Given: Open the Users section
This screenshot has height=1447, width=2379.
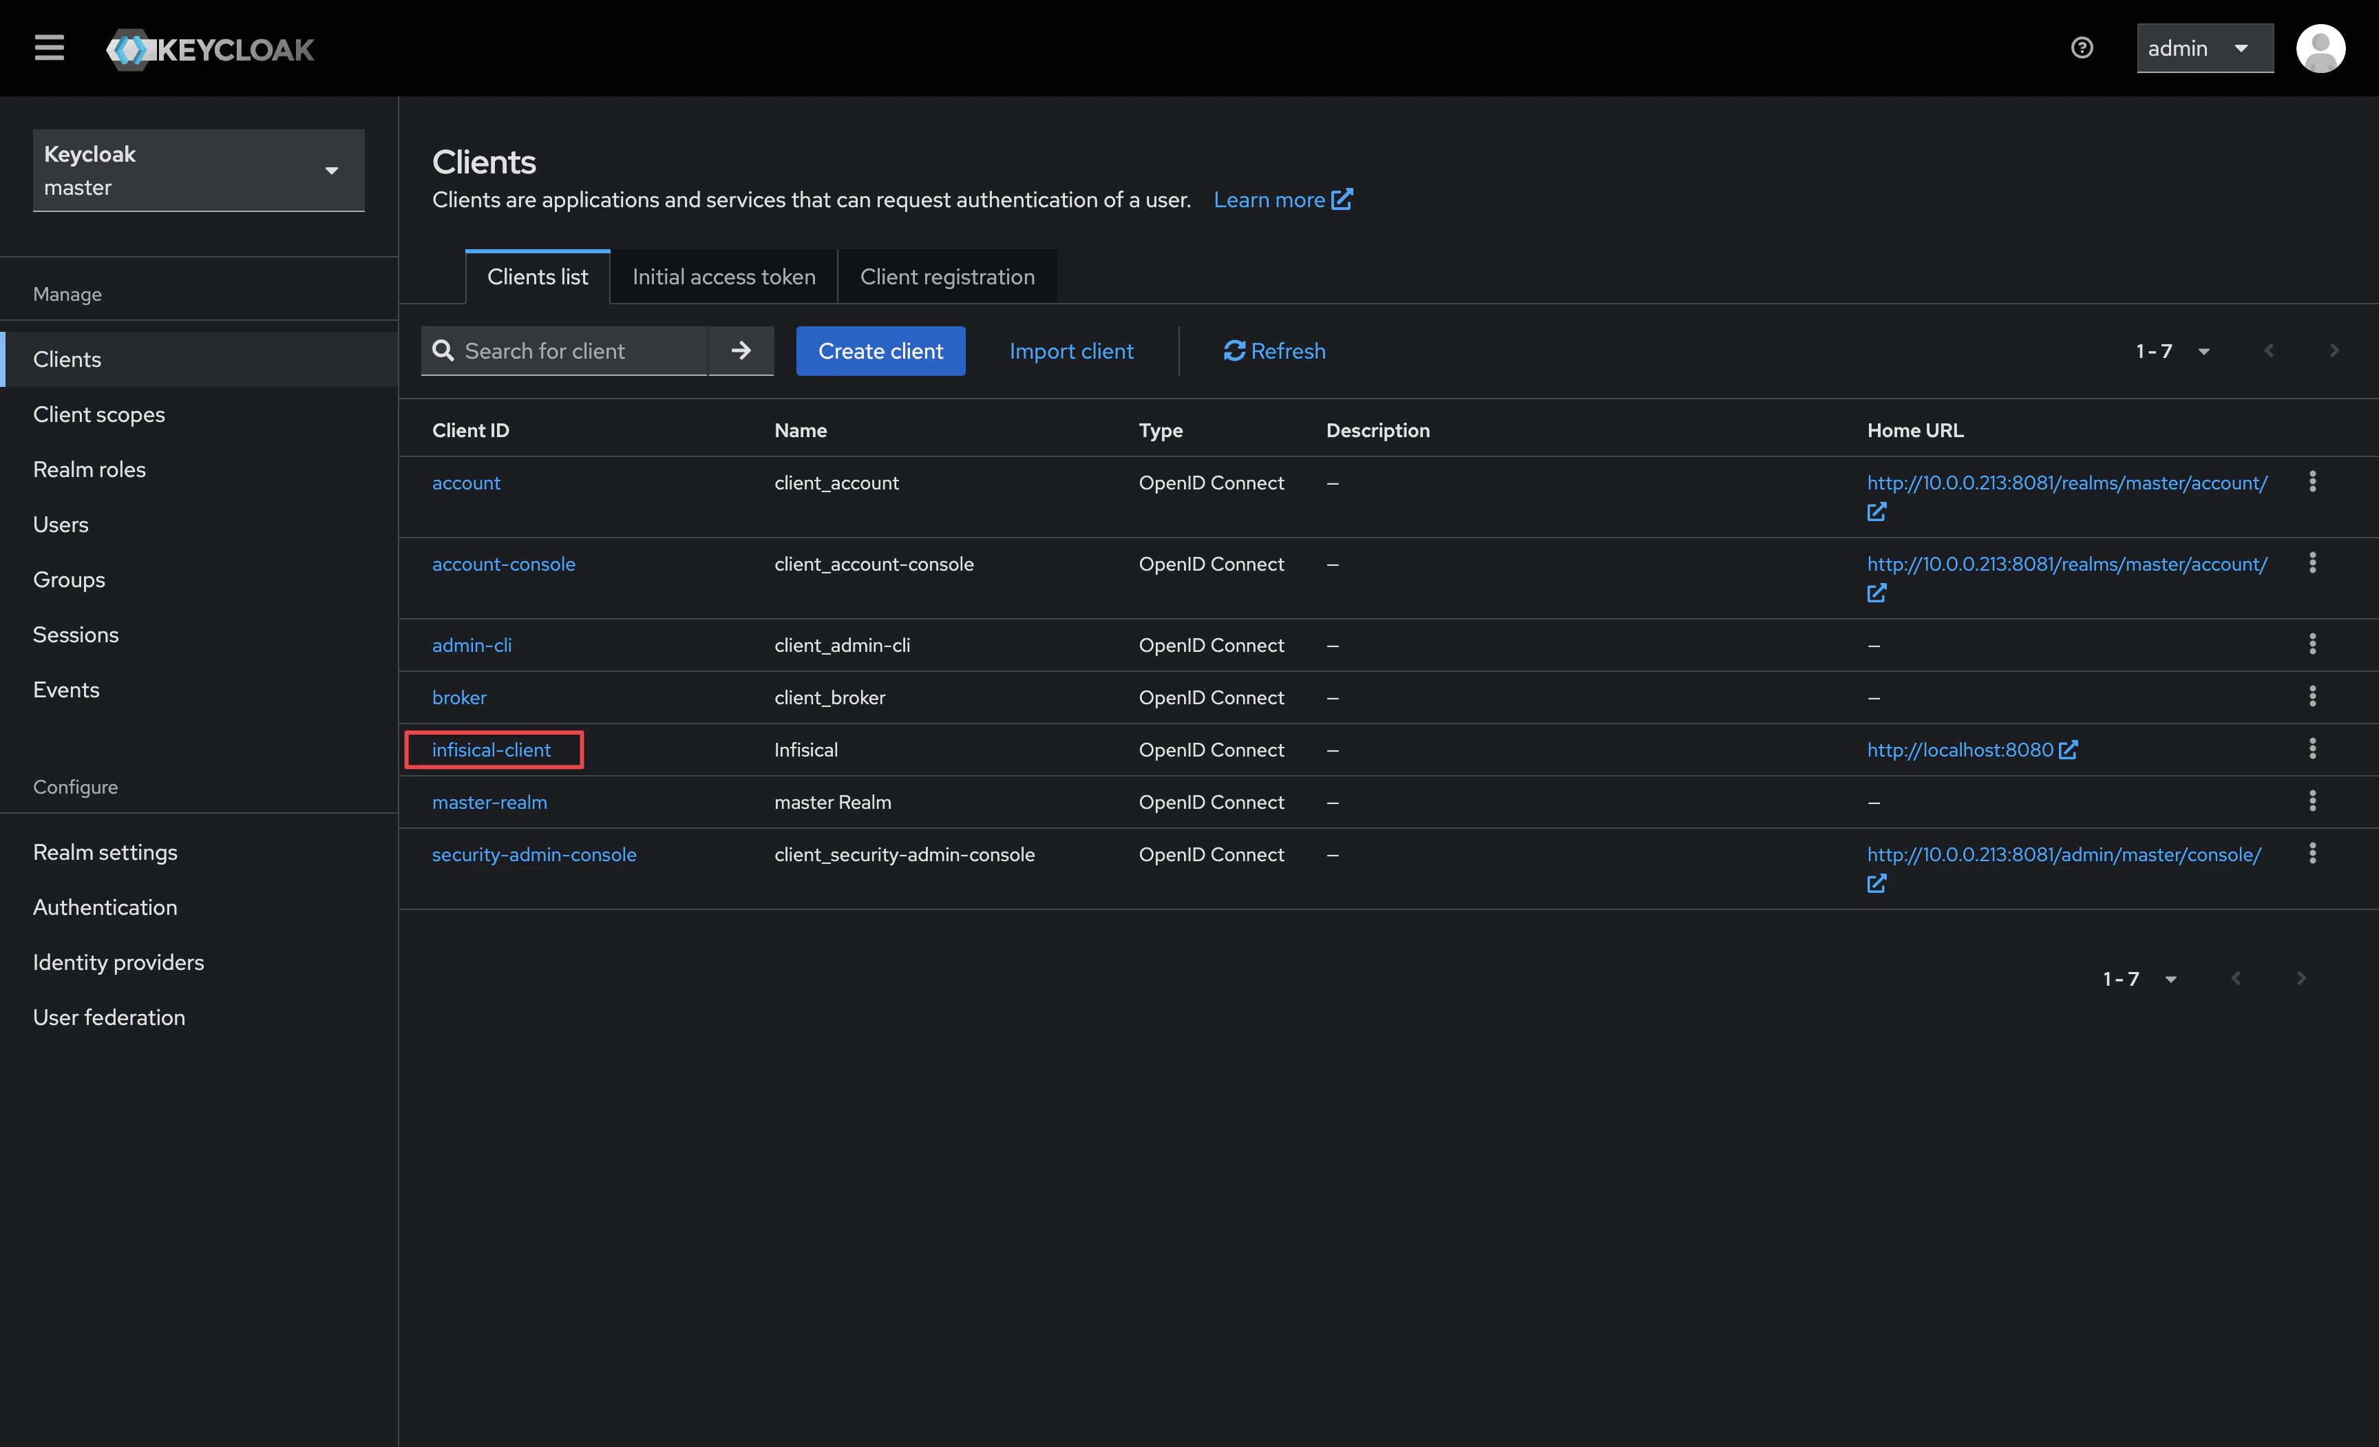Looking at the screenshot, I should point(199,524).
